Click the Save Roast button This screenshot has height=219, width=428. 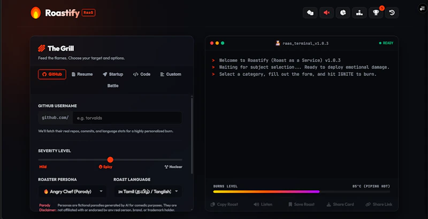tap(301, 204)
